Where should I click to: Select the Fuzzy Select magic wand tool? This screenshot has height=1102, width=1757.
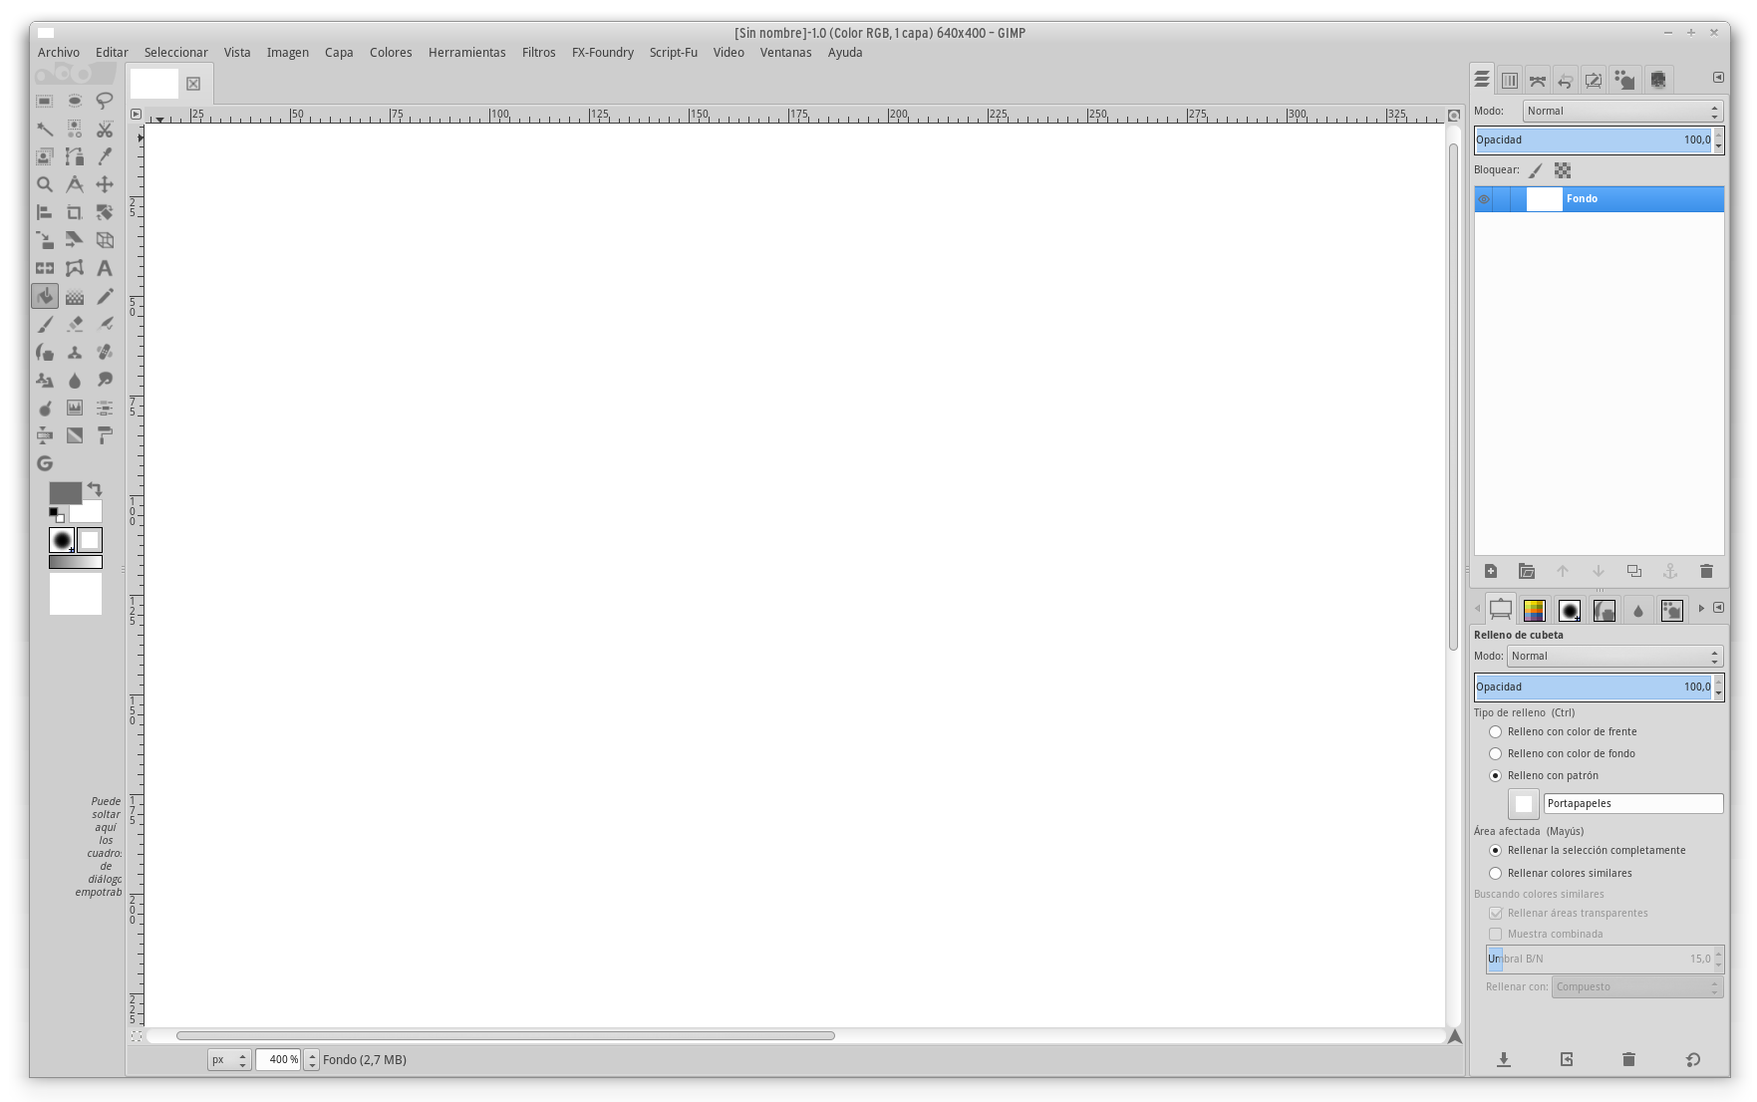click(x=45, y=129)
